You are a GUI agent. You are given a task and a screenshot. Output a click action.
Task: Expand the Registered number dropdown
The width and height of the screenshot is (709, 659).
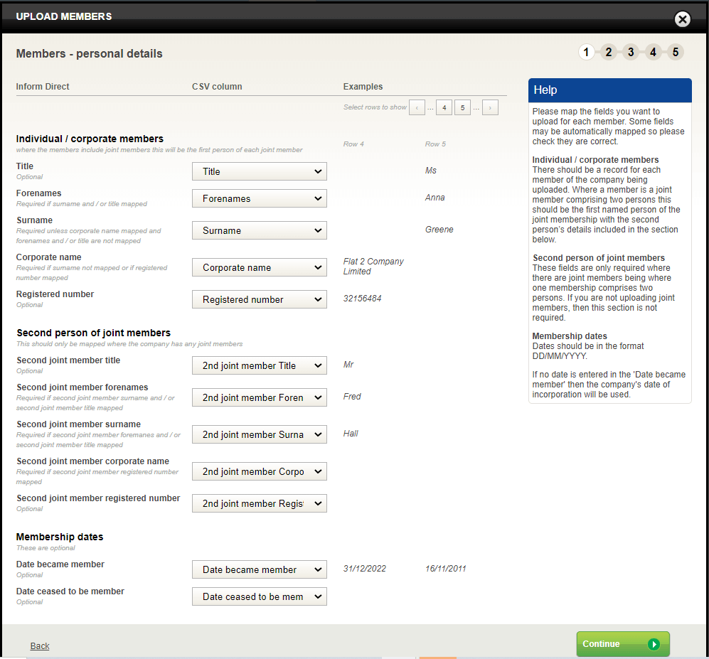pyautogui.click(x=259, y=299)
